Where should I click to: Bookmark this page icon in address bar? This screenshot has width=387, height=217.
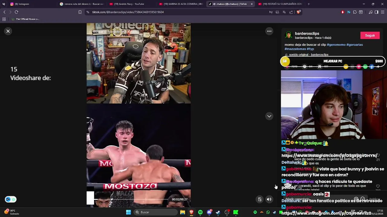point(80,12)
